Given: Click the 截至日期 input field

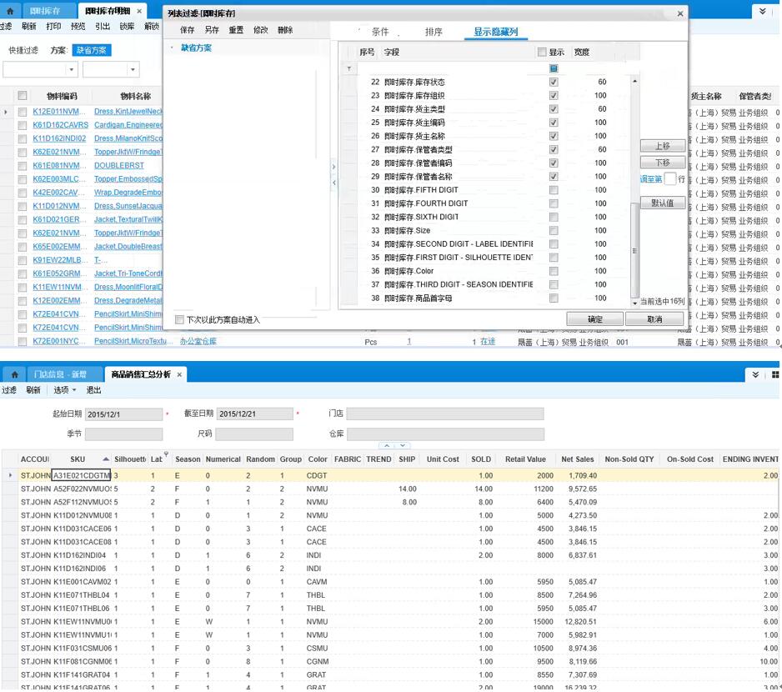Looking at the screenshot, I should pyautogui.click(x=255, y=414).
